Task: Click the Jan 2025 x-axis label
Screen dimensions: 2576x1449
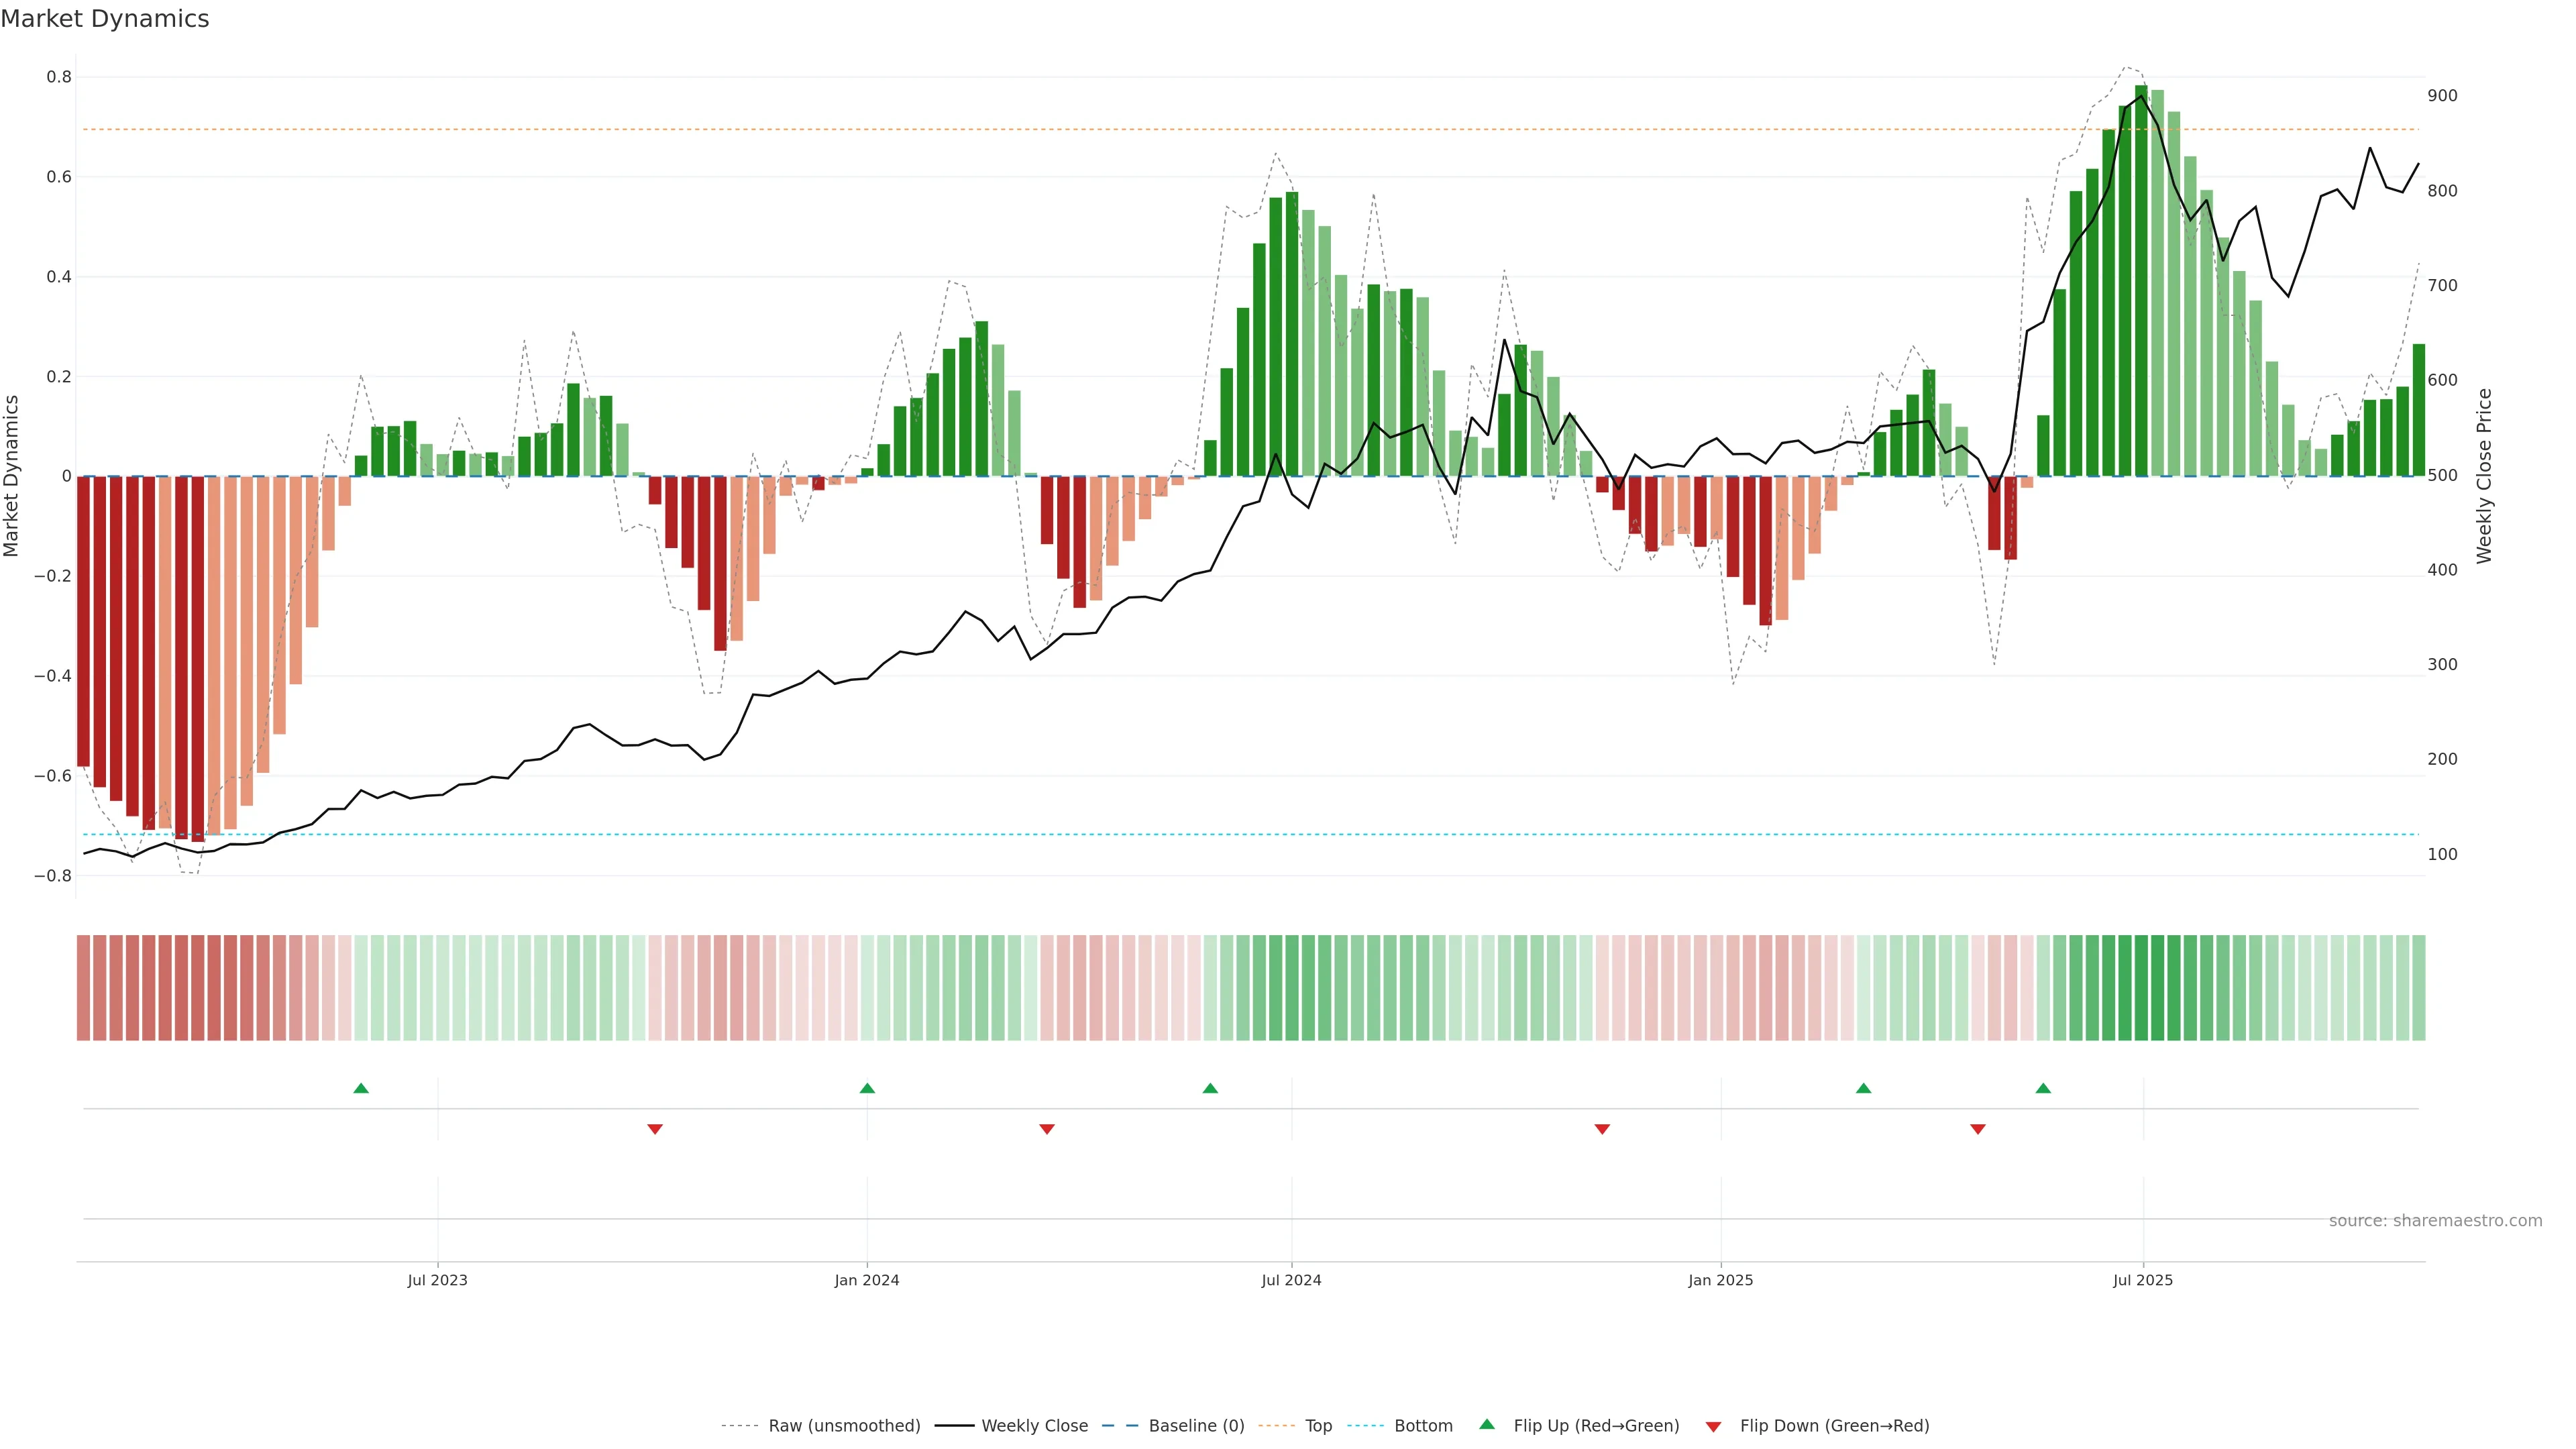Action: point(1720,1280)
